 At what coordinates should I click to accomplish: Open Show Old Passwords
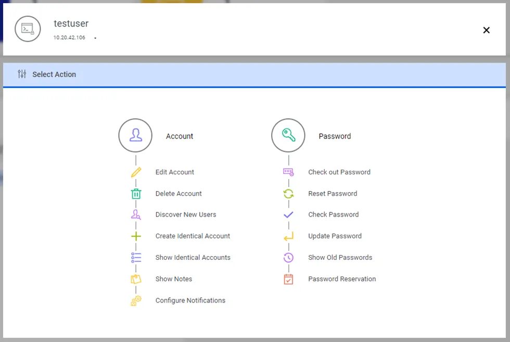point(340,258)
